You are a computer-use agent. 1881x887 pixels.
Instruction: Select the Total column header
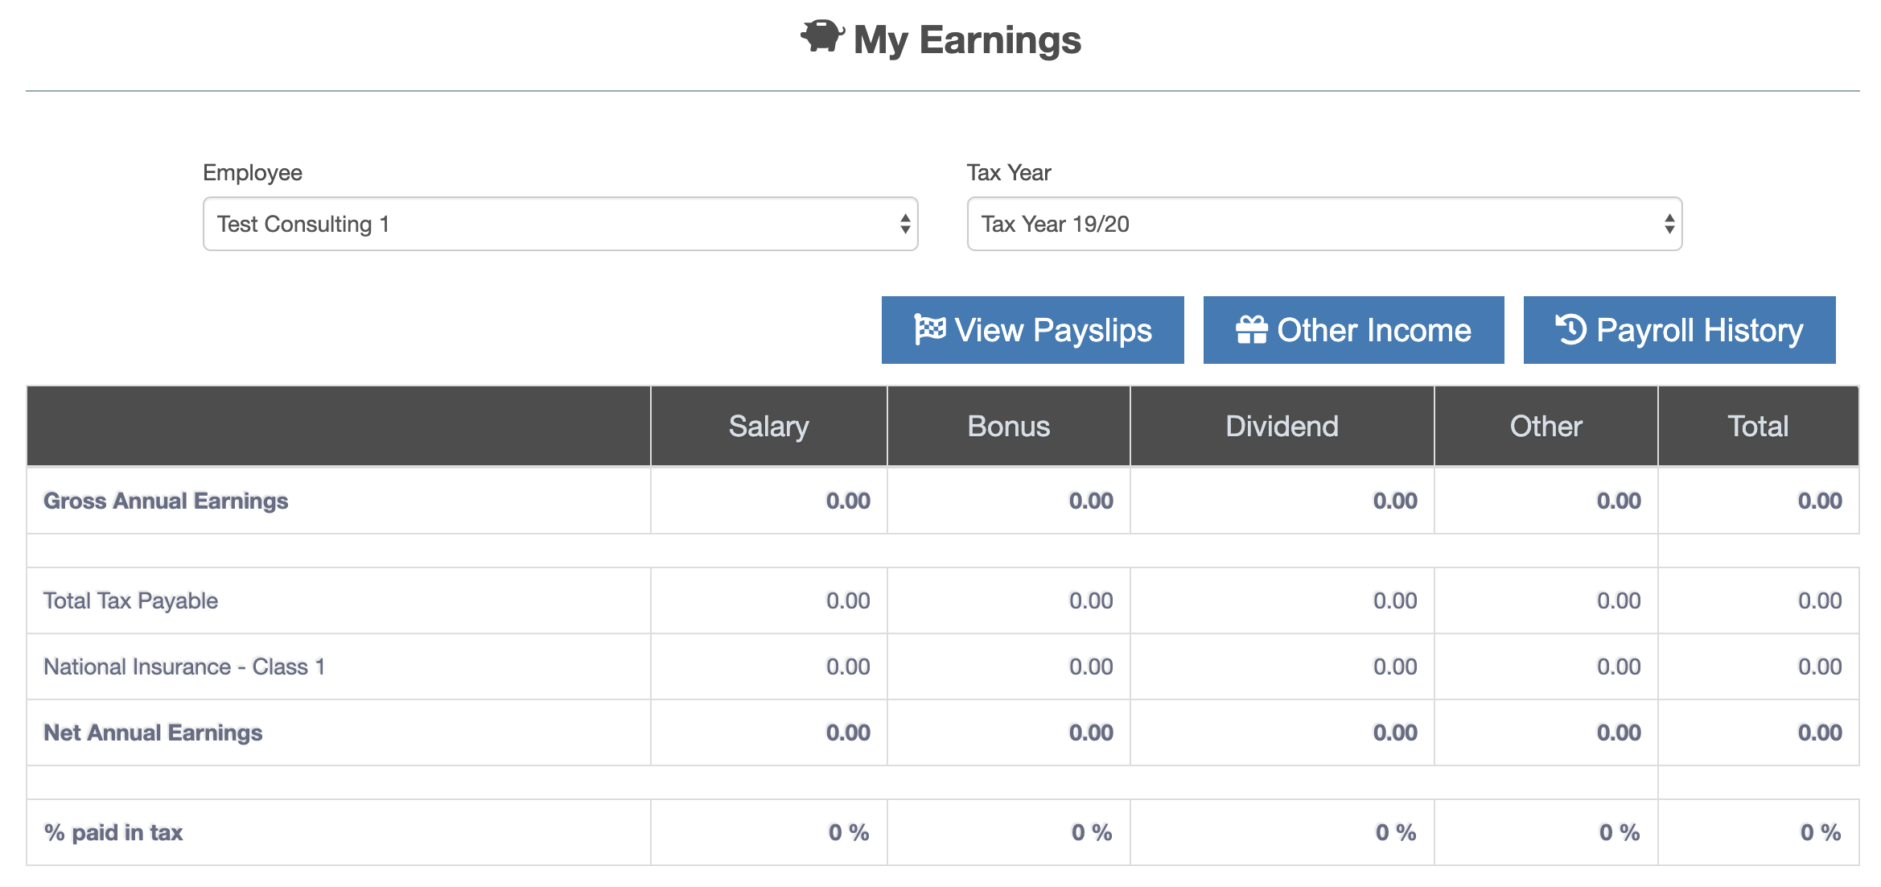[1759, 426]
